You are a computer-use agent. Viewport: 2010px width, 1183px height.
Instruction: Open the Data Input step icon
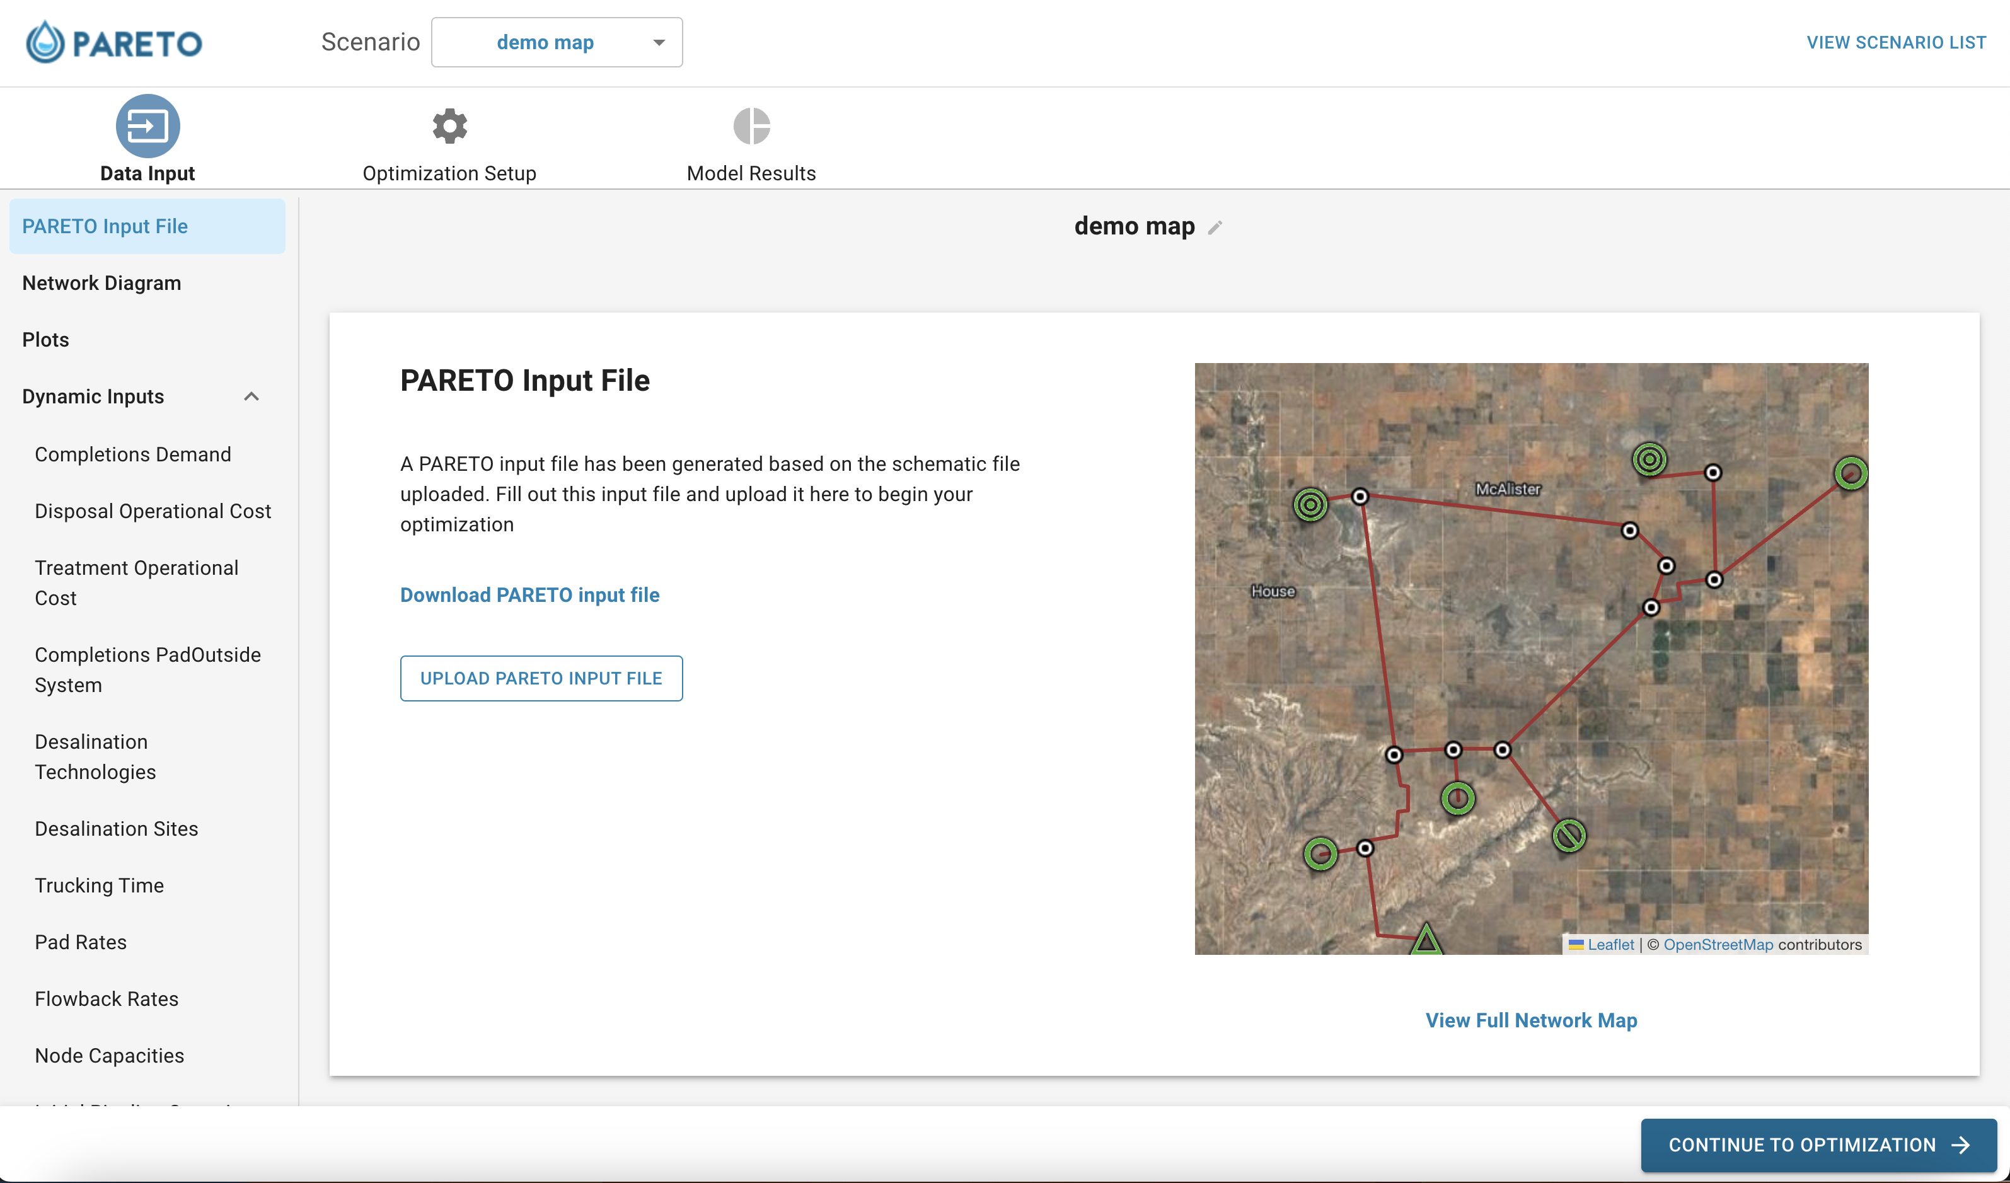147,126
